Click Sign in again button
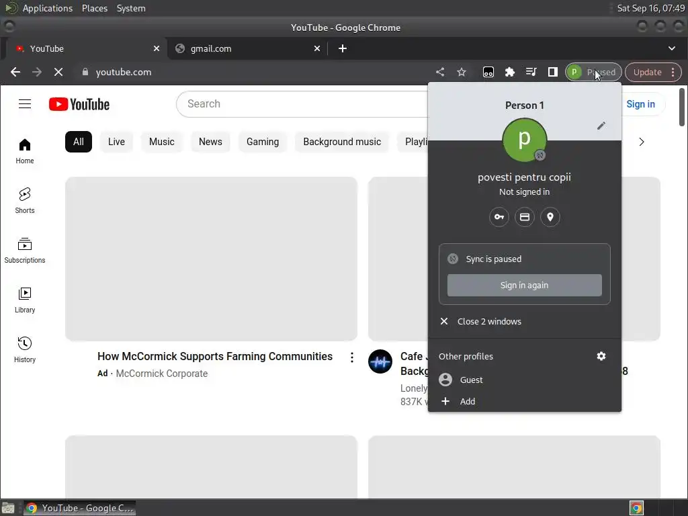The height and width of the screenshot is (516, 688). pos(524,285)
